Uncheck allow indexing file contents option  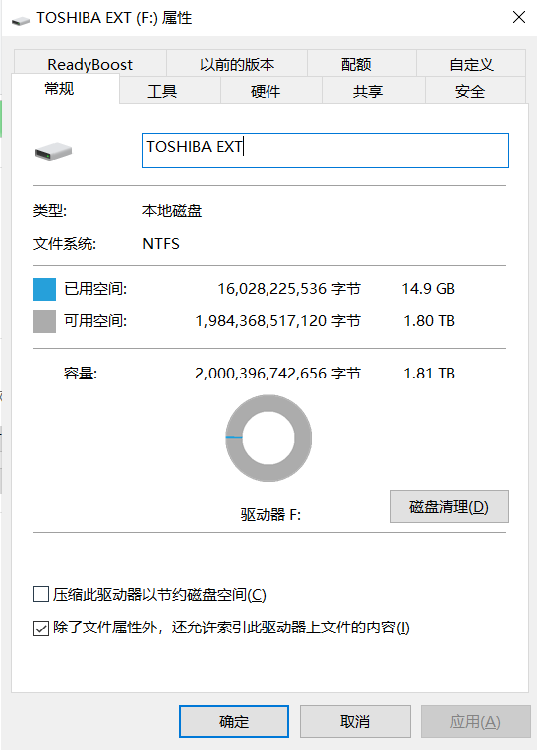click(41, 628)
